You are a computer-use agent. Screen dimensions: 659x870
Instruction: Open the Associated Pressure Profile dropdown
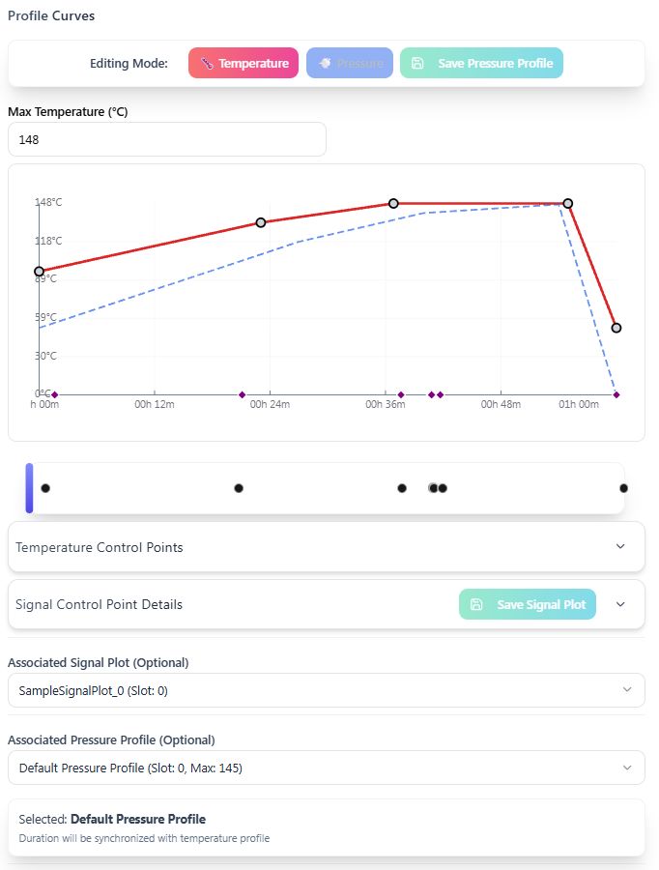click(326, 768)
